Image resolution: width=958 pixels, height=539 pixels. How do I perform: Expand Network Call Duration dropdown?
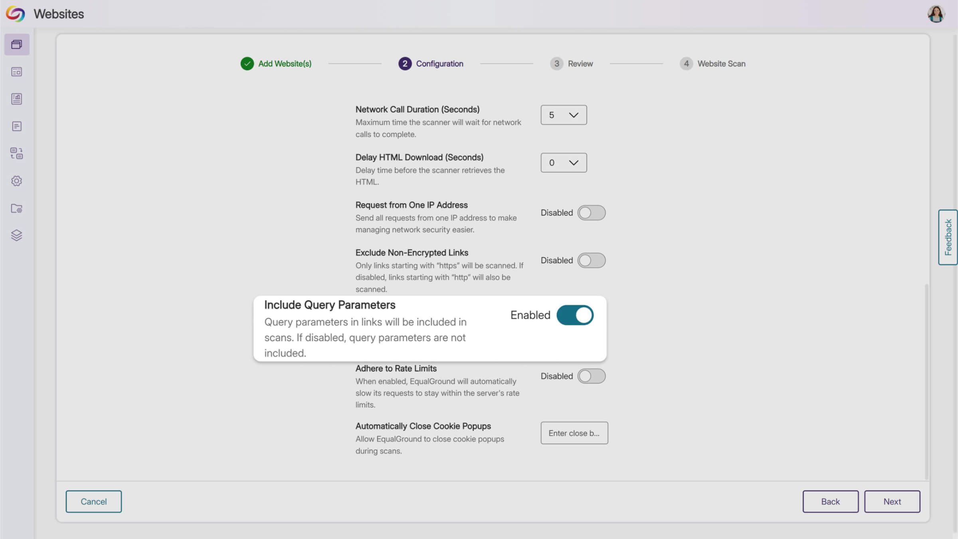563,115
